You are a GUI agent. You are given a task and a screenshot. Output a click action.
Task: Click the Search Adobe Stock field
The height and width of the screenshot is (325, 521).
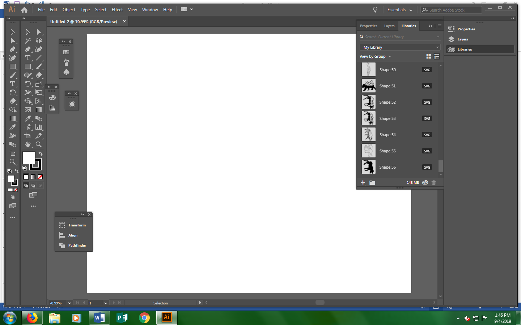coord(451,10)
